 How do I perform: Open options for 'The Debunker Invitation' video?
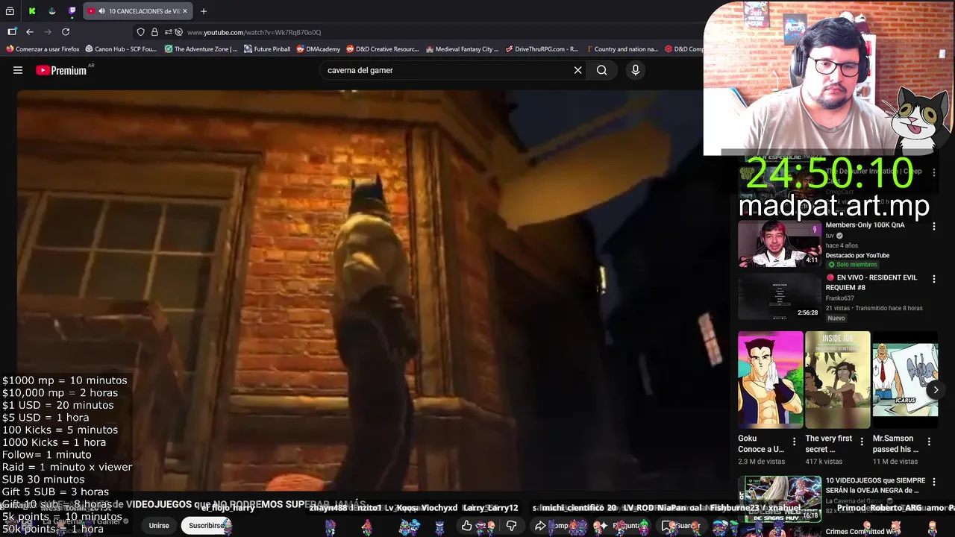tap(934, 173)
